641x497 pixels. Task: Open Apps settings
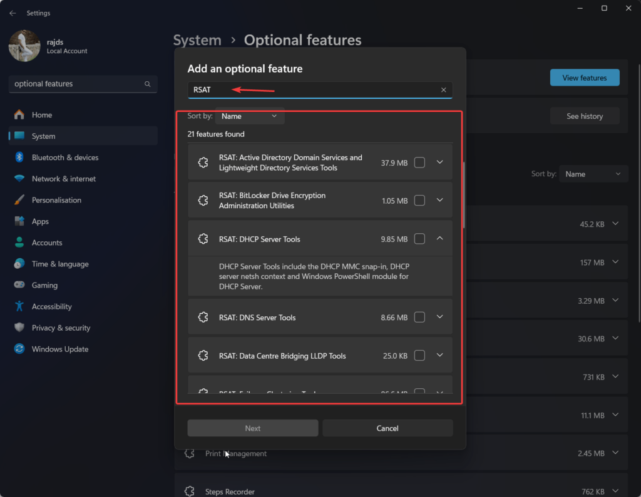[83, 221]
